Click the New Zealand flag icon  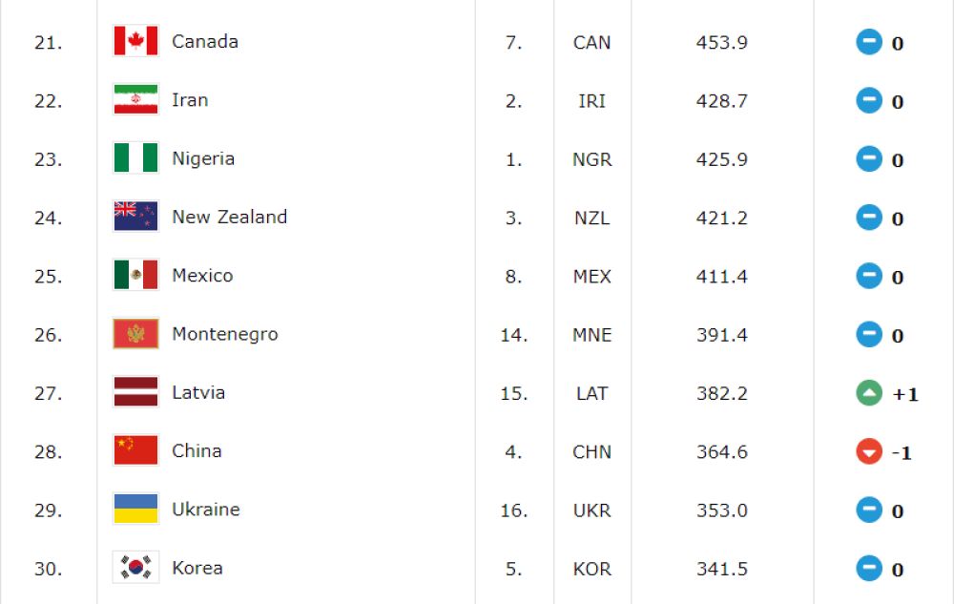(x=135, y=216)
